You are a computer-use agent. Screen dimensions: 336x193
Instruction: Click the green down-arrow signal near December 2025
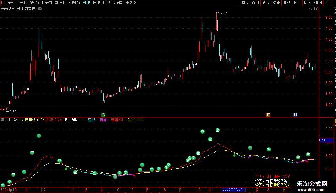tap(234, 155)
